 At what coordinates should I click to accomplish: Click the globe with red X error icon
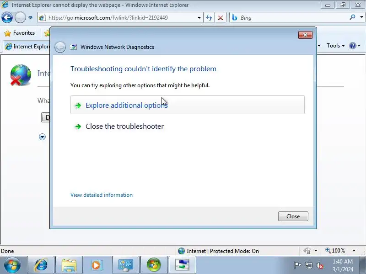[21, 75]
